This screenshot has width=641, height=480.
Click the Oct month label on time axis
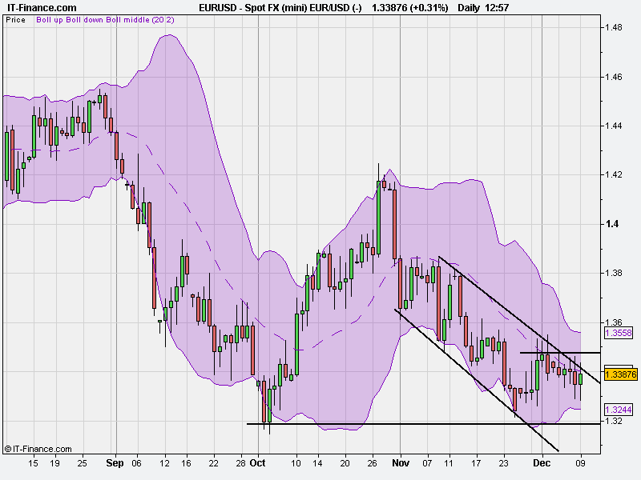257,463
